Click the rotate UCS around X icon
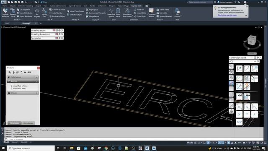 pos(239,107)
